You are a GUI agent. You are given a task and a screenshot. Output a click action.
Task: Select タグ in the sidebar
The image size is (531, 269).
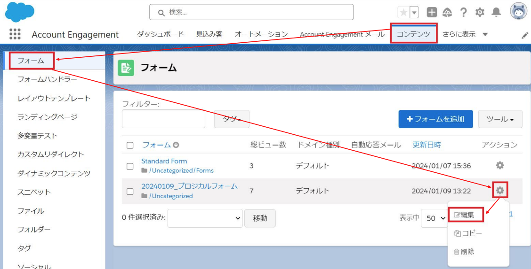pyautogui.click(x=24, y=248)
